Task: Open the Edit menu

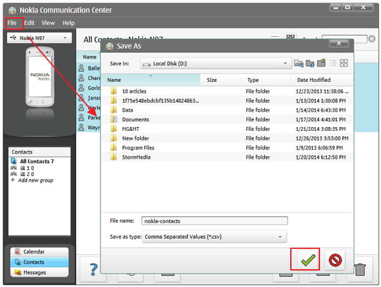Action: pyautogui.click(x=29, y=23)
